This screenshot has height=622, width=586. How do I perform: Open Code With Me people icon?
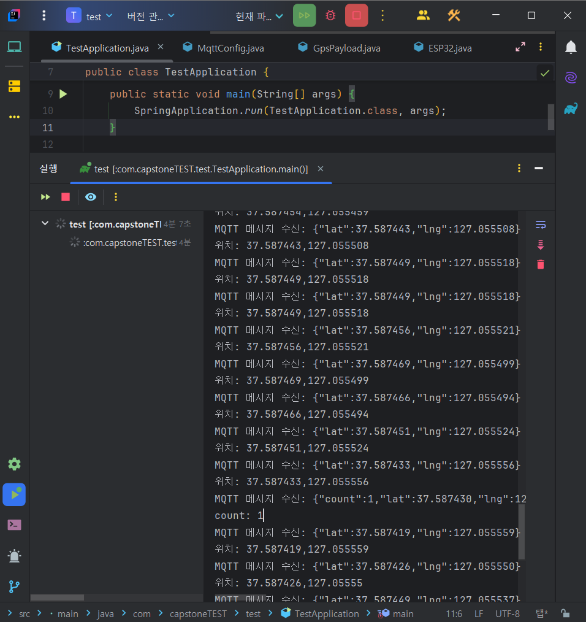(423, 15)
